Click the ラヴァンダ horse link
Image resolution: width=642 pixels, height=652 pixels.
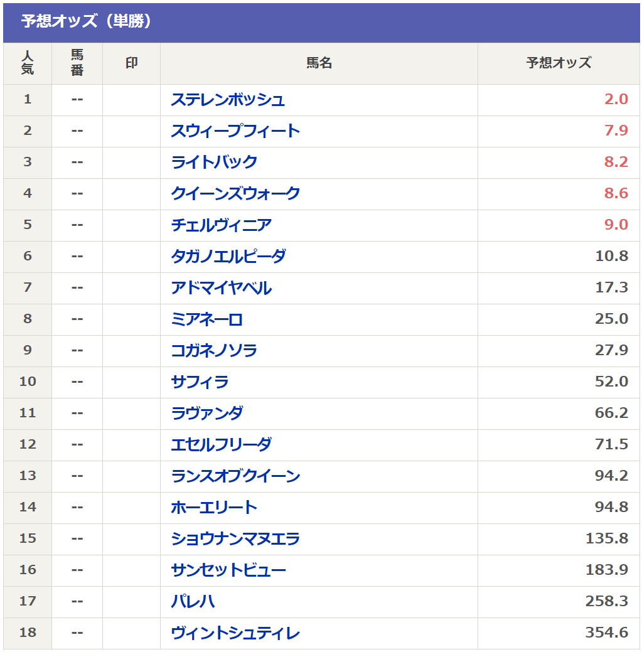click(207, 414)
